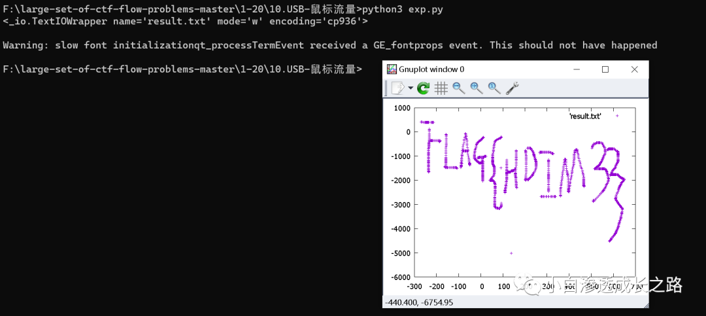Click the green Replot icon
Image resolution: width=706 pixels, height=316 pixels.
[x=423, y=88]
